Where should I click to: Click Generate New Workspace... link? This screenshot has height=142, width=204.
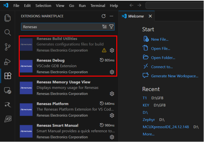(x=174, y=76)
